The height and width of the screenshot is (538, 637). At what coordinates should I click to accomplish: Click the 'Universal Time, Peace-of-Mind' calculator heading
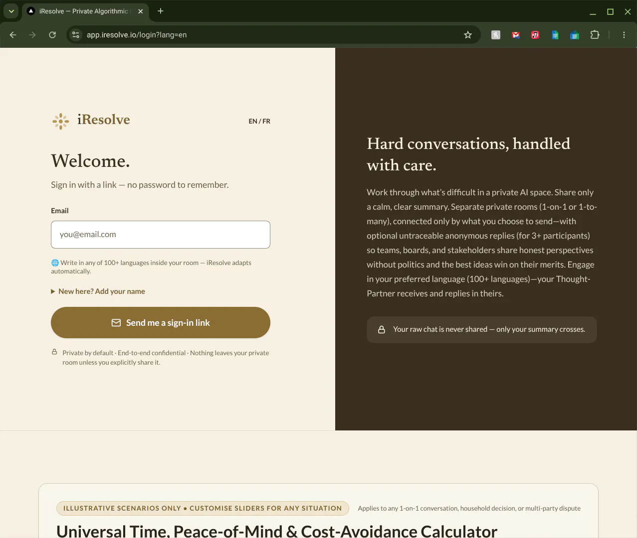277,531
